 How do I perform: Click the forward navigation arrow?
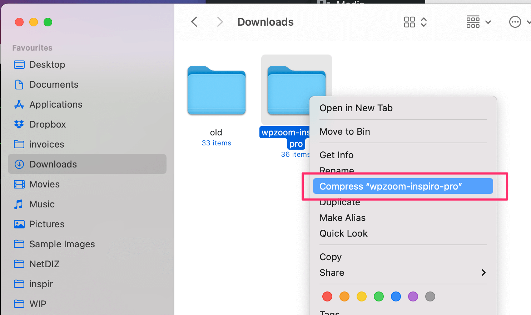point(220,22)
